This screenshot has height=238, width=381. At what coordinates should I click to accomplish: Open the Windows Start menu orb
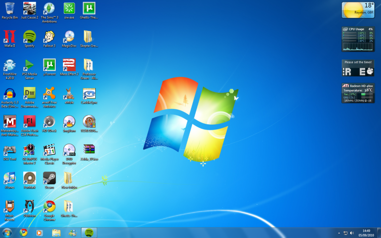coord(7,233)
